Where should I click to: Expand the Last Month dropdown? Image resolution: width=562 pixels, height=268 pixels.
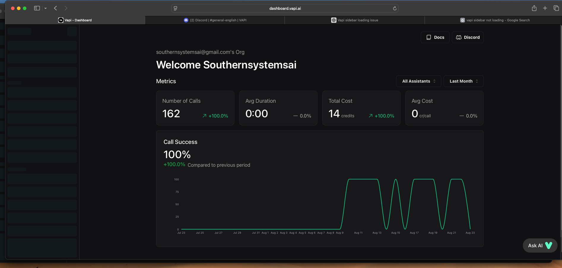(463, 81)
